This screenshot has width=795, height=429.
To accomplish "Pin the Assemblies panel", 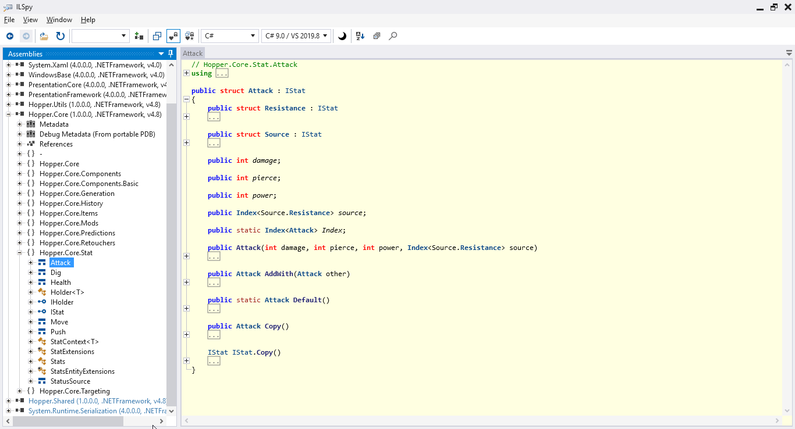I will (171, 53).
